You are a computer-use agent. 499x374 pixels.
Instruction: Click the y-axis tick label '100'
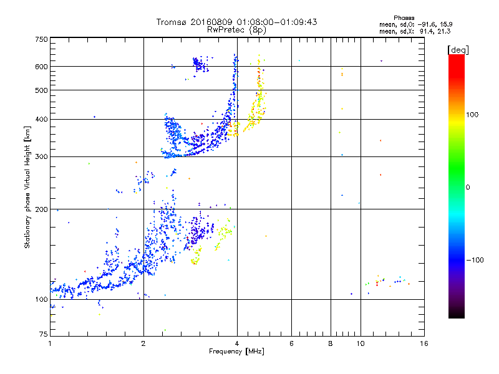(x=41, y=299)
